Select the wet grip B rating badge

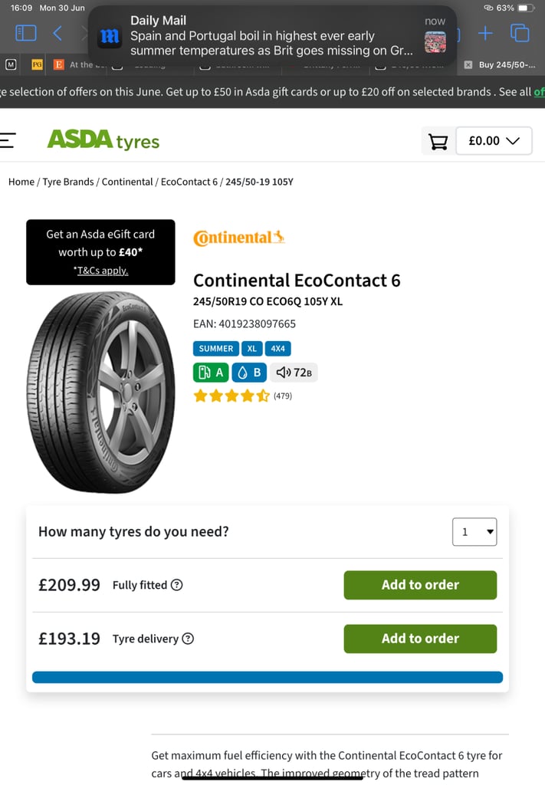pos(248,373)
